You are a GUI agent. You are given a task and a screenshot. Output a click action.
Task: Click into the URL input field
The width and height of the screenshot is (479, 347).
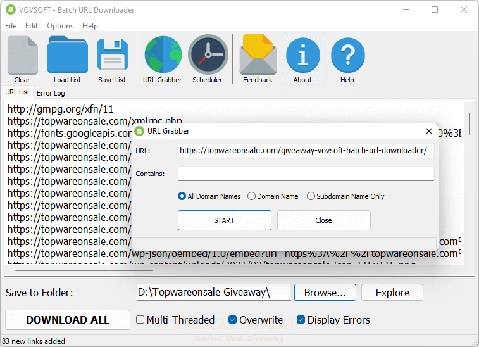[x=306, y=151]
